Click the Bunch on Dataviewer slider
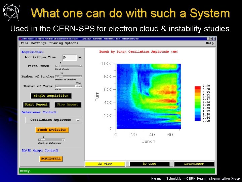242x182 pixels. click(51, 140)
